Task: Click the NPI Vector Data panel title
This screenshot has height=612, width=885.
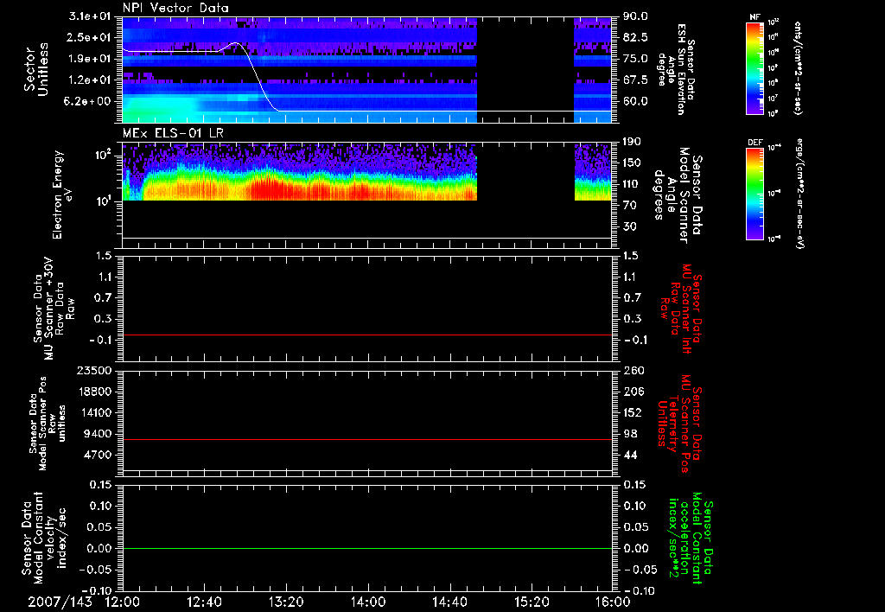Action: tap(175, 8)
